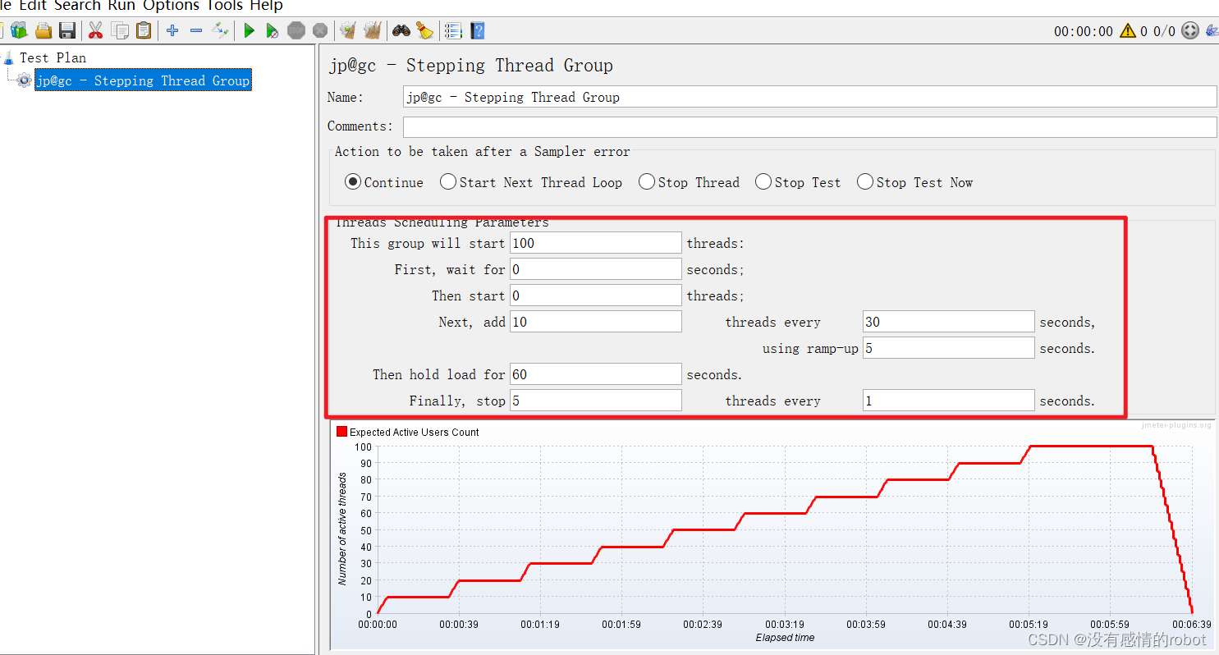
Task: Open the Search menu
Action: tap(77, 6)
